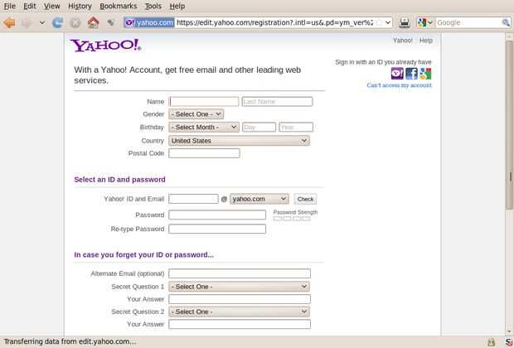The height and width of the screenshot is (348, 514).
Task: Click the Check availability button
Action: 305,199
